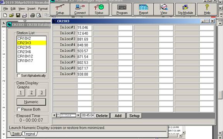Click the left arrow of column scrollbar

[x=54, y=115]
